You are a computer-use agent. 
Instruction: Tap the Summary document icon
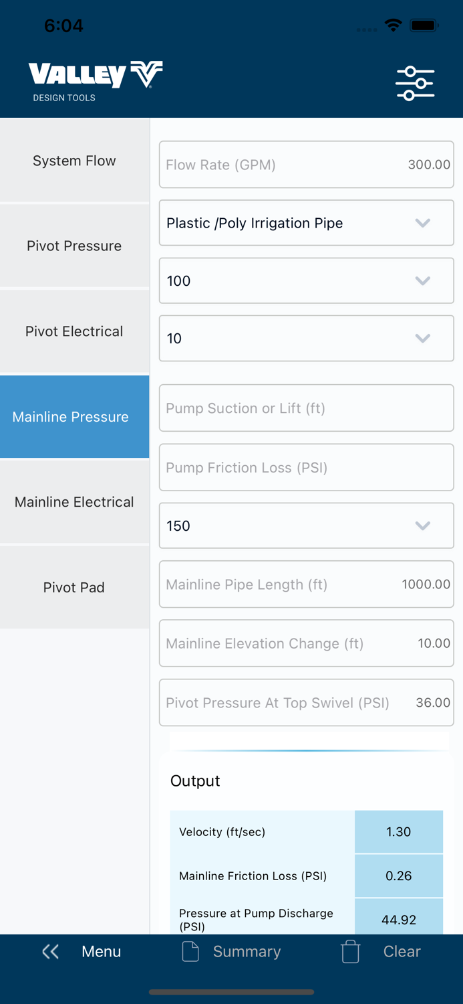click(190, 951)
